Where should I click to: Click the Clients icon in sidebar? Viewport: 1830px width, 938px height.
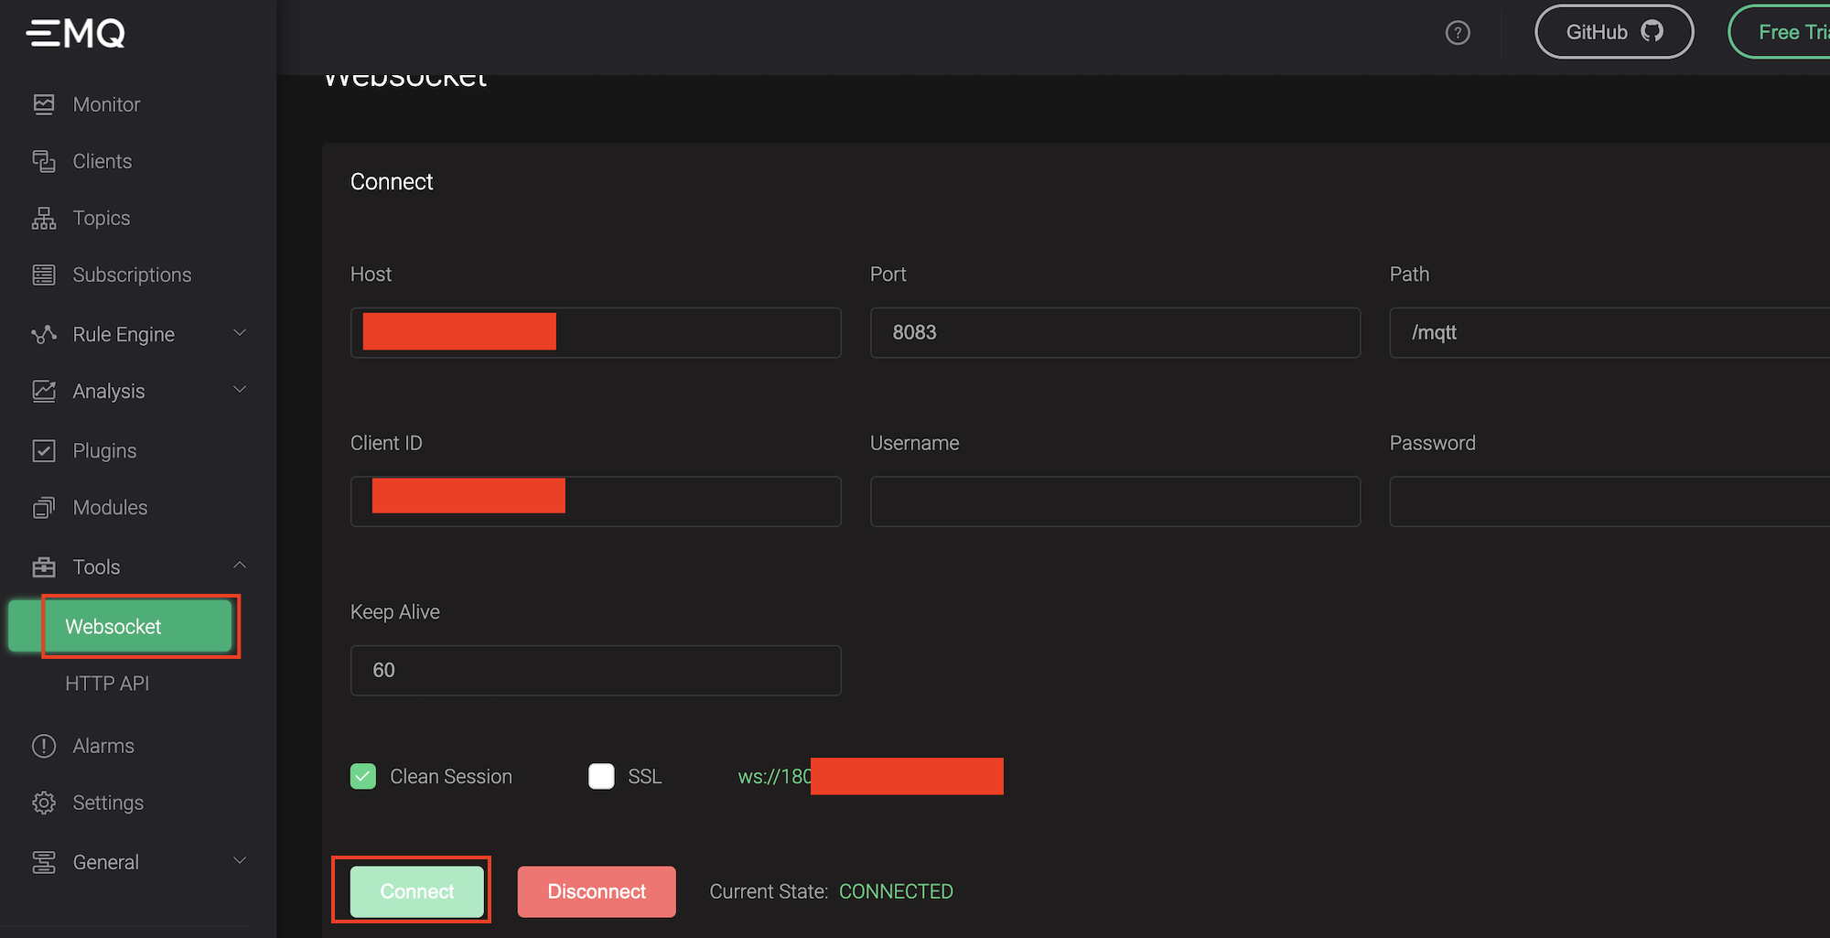[x=43, y=161]
